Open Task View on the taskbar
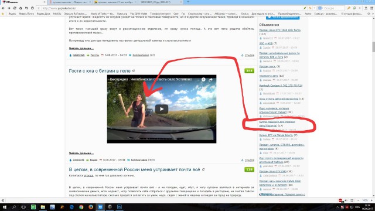 point(23,207)
